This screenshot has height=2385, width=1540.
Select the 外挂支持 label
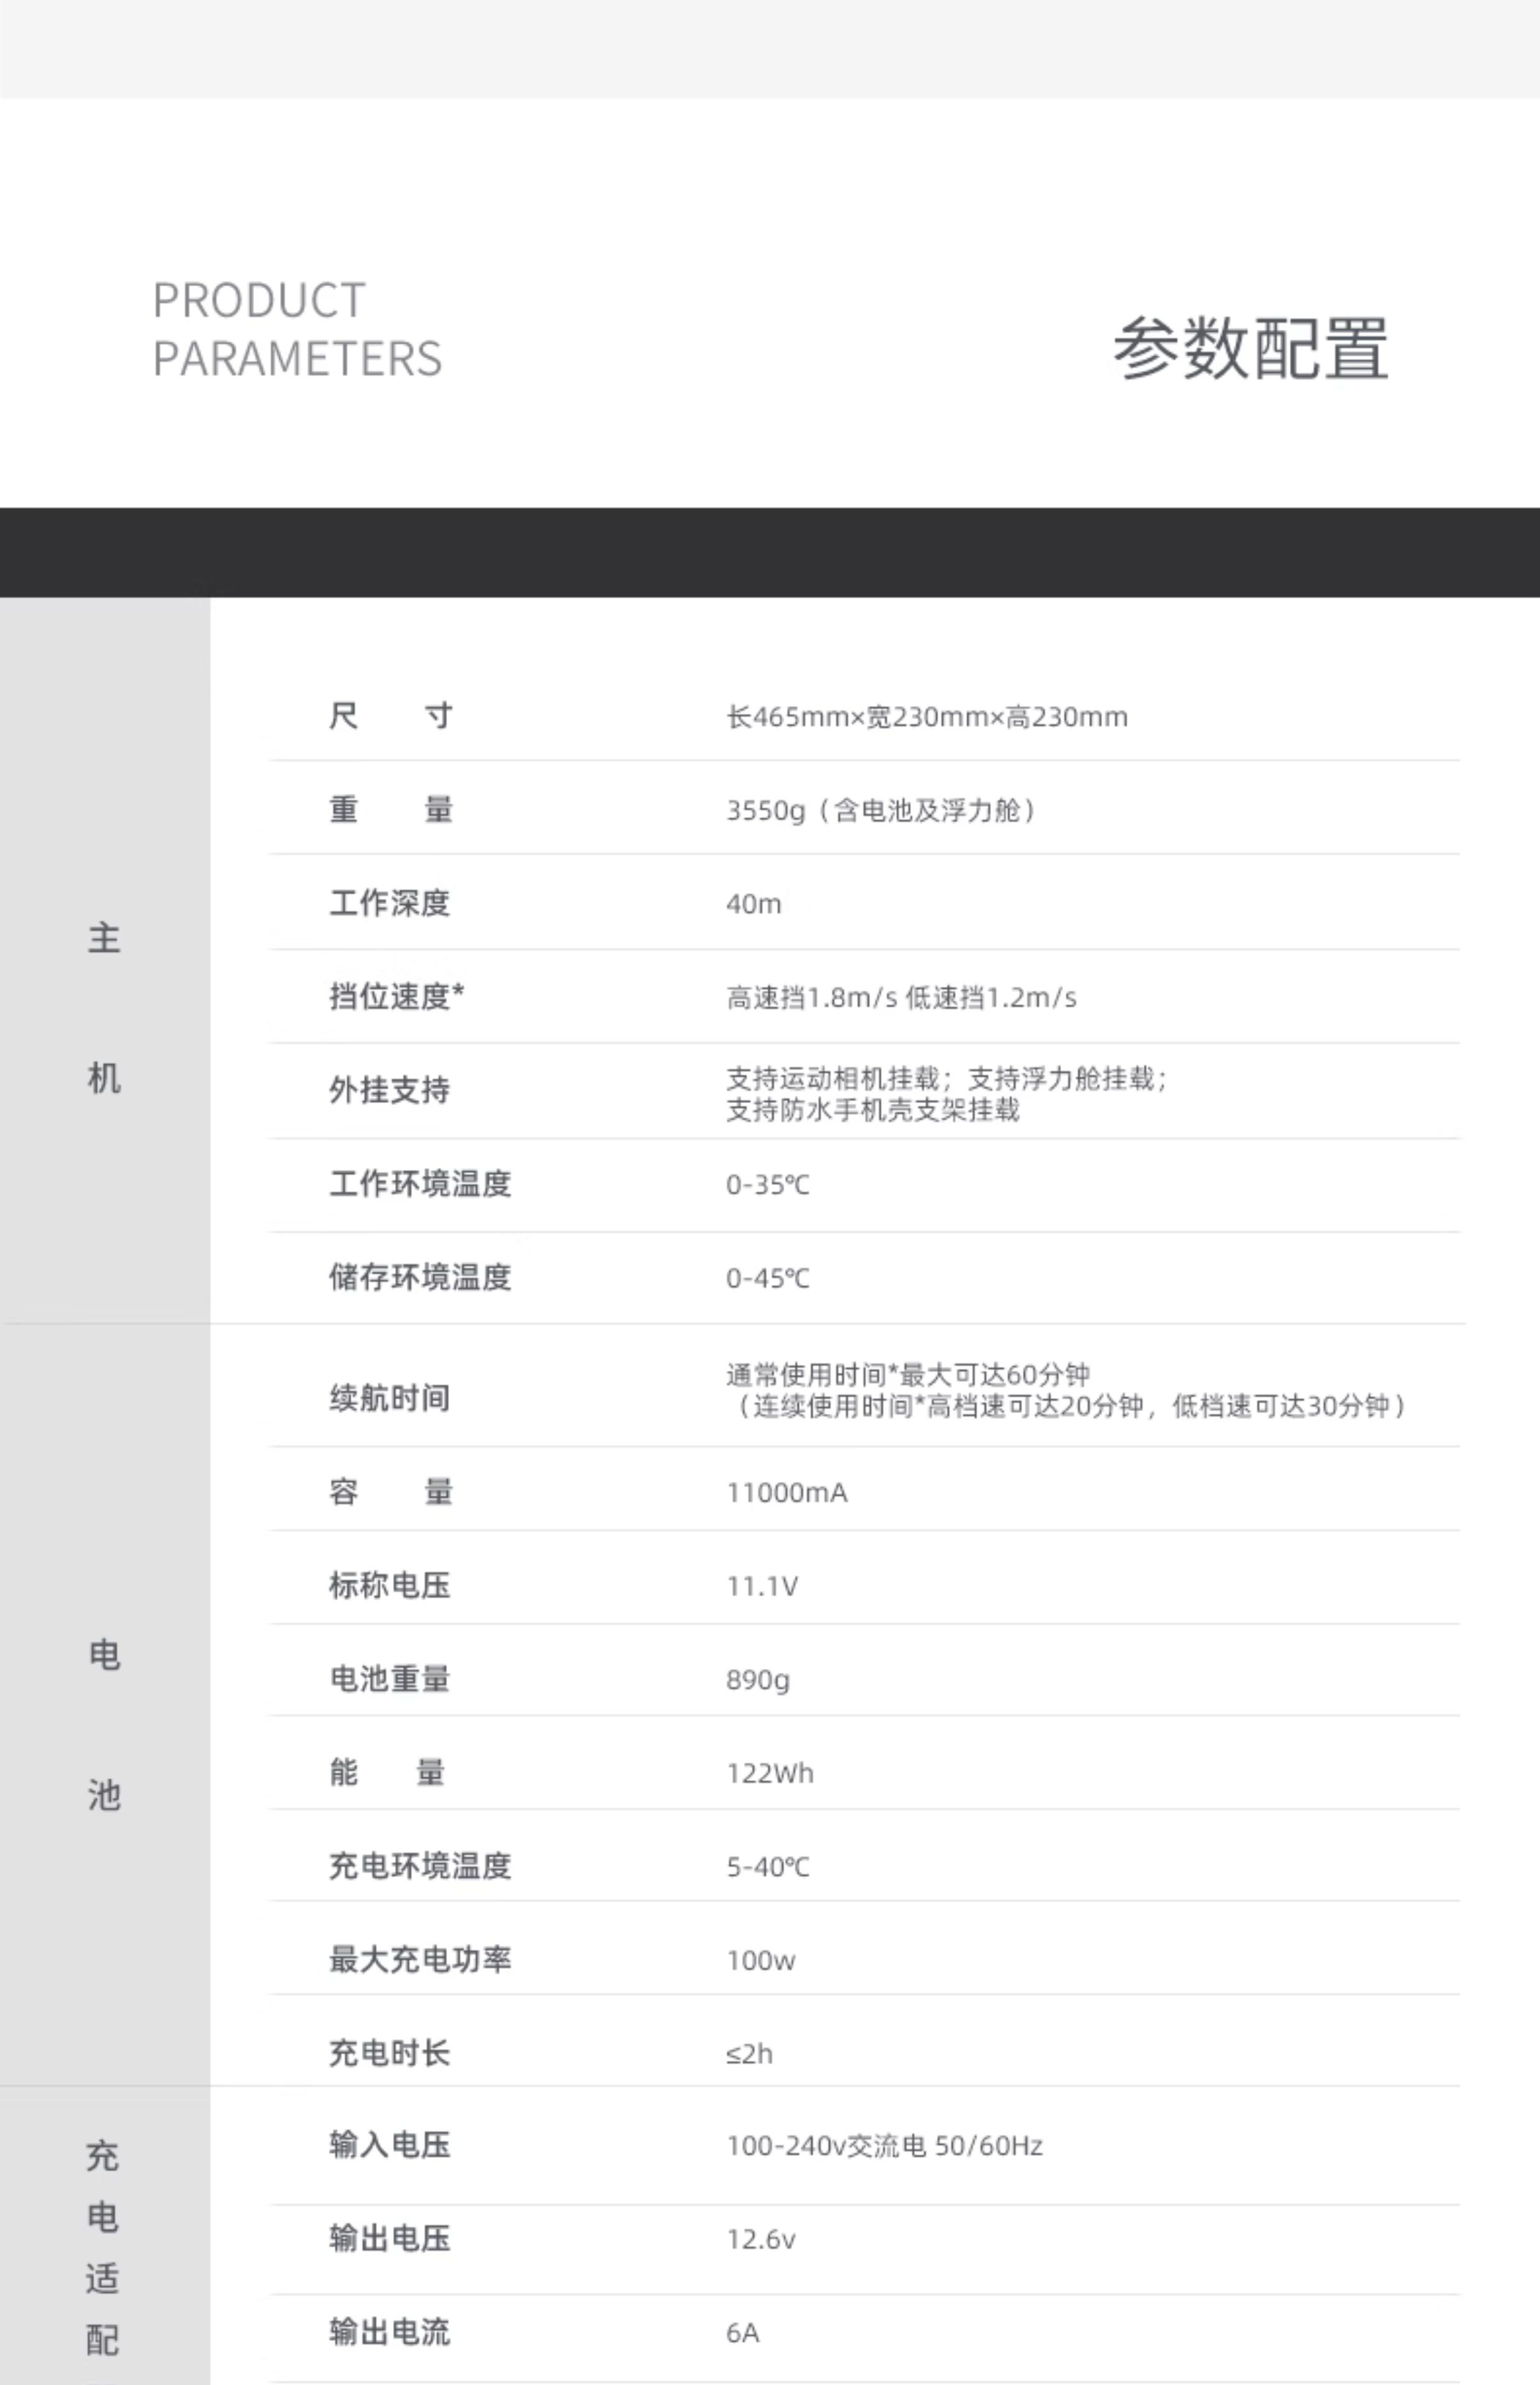(x=390, y=1090)
